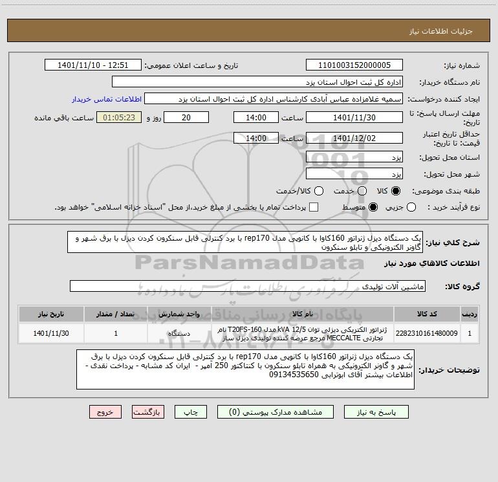Click the خروج exit button
Image resolution: width=498 pixels, height=482 pixels.
105,412
